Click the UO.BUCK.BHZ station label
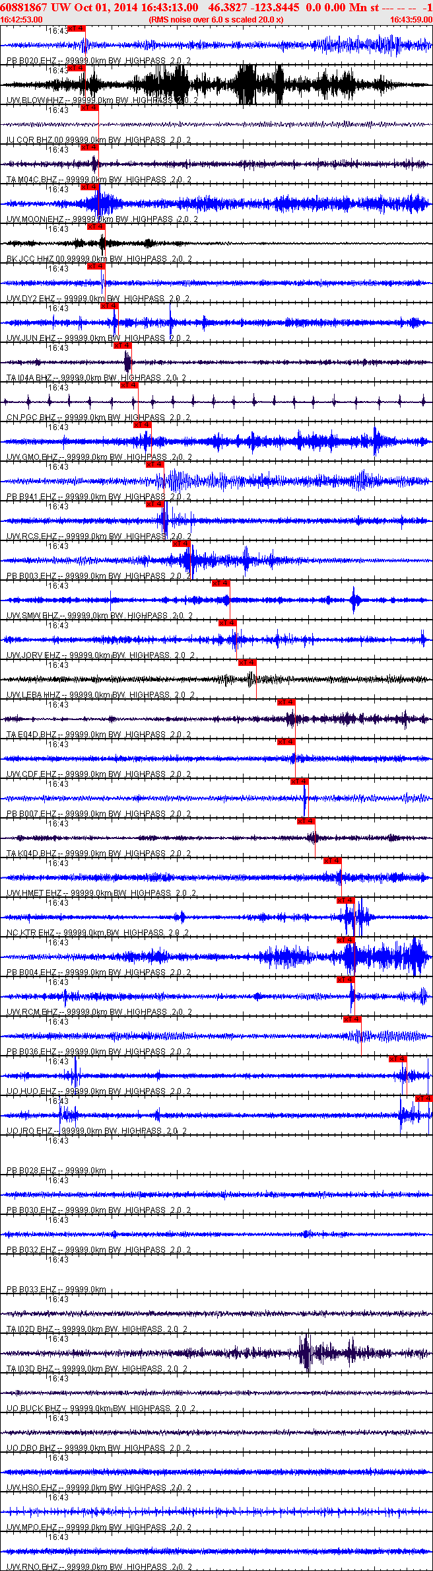This screenshot has width=433, height=1571. 100,1408
